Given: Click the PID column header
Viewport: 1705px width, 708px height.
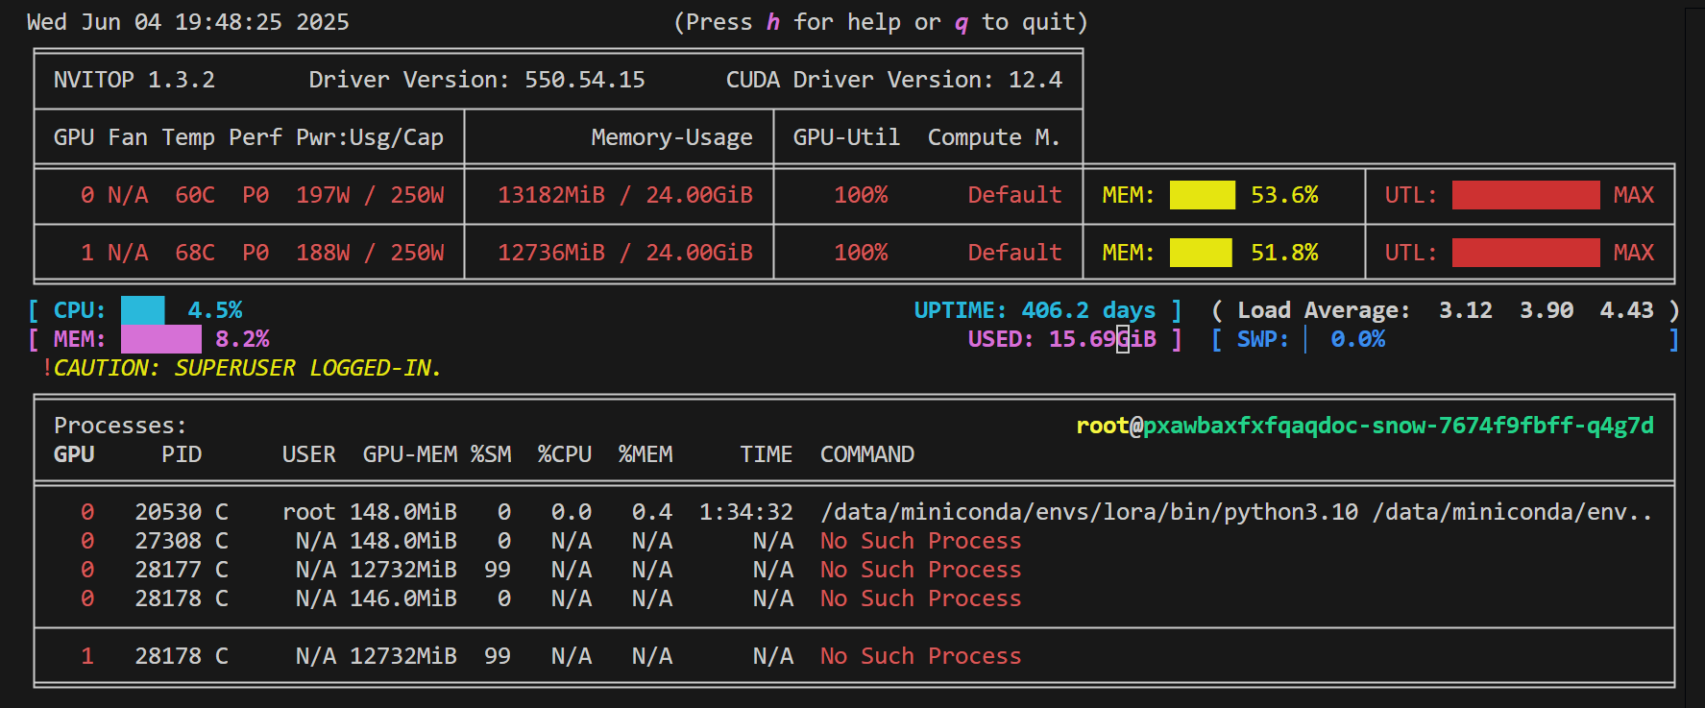Looking at the screenshot, I should click(182, 454).
